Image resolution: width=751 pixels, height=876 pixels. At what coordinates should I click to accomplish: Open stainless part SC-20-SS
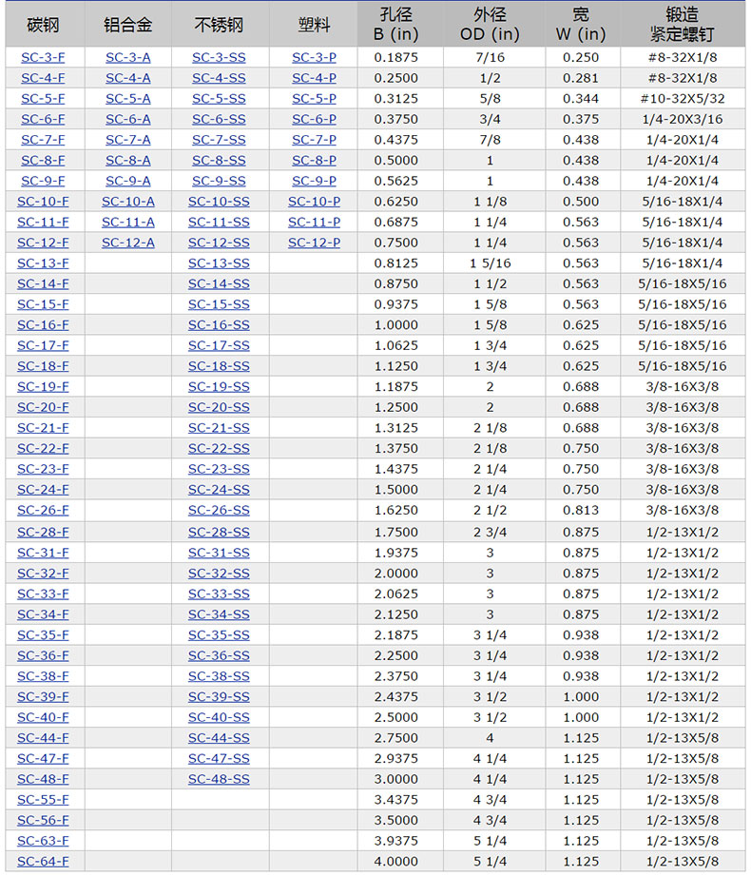(x=219, y=407)
